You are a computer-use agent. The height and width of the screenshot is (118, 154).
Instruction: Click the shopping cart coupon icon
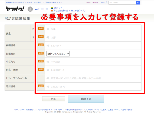(52, 10)
